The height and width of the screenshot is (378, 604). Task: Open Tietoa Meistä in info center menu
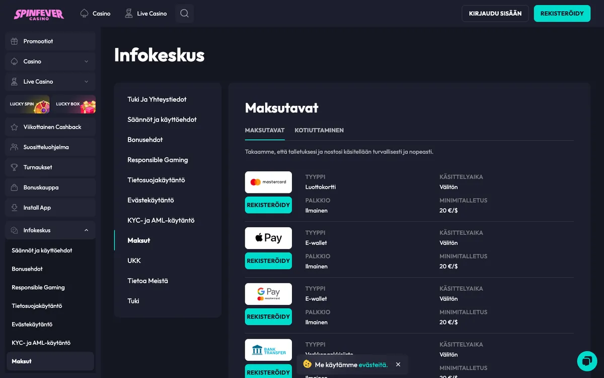click(147, 281)
